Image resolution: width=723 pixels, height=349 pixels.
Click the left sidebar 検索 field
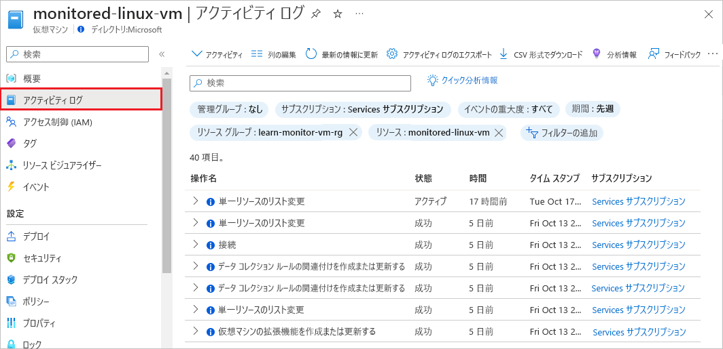(x=77, y=54)
